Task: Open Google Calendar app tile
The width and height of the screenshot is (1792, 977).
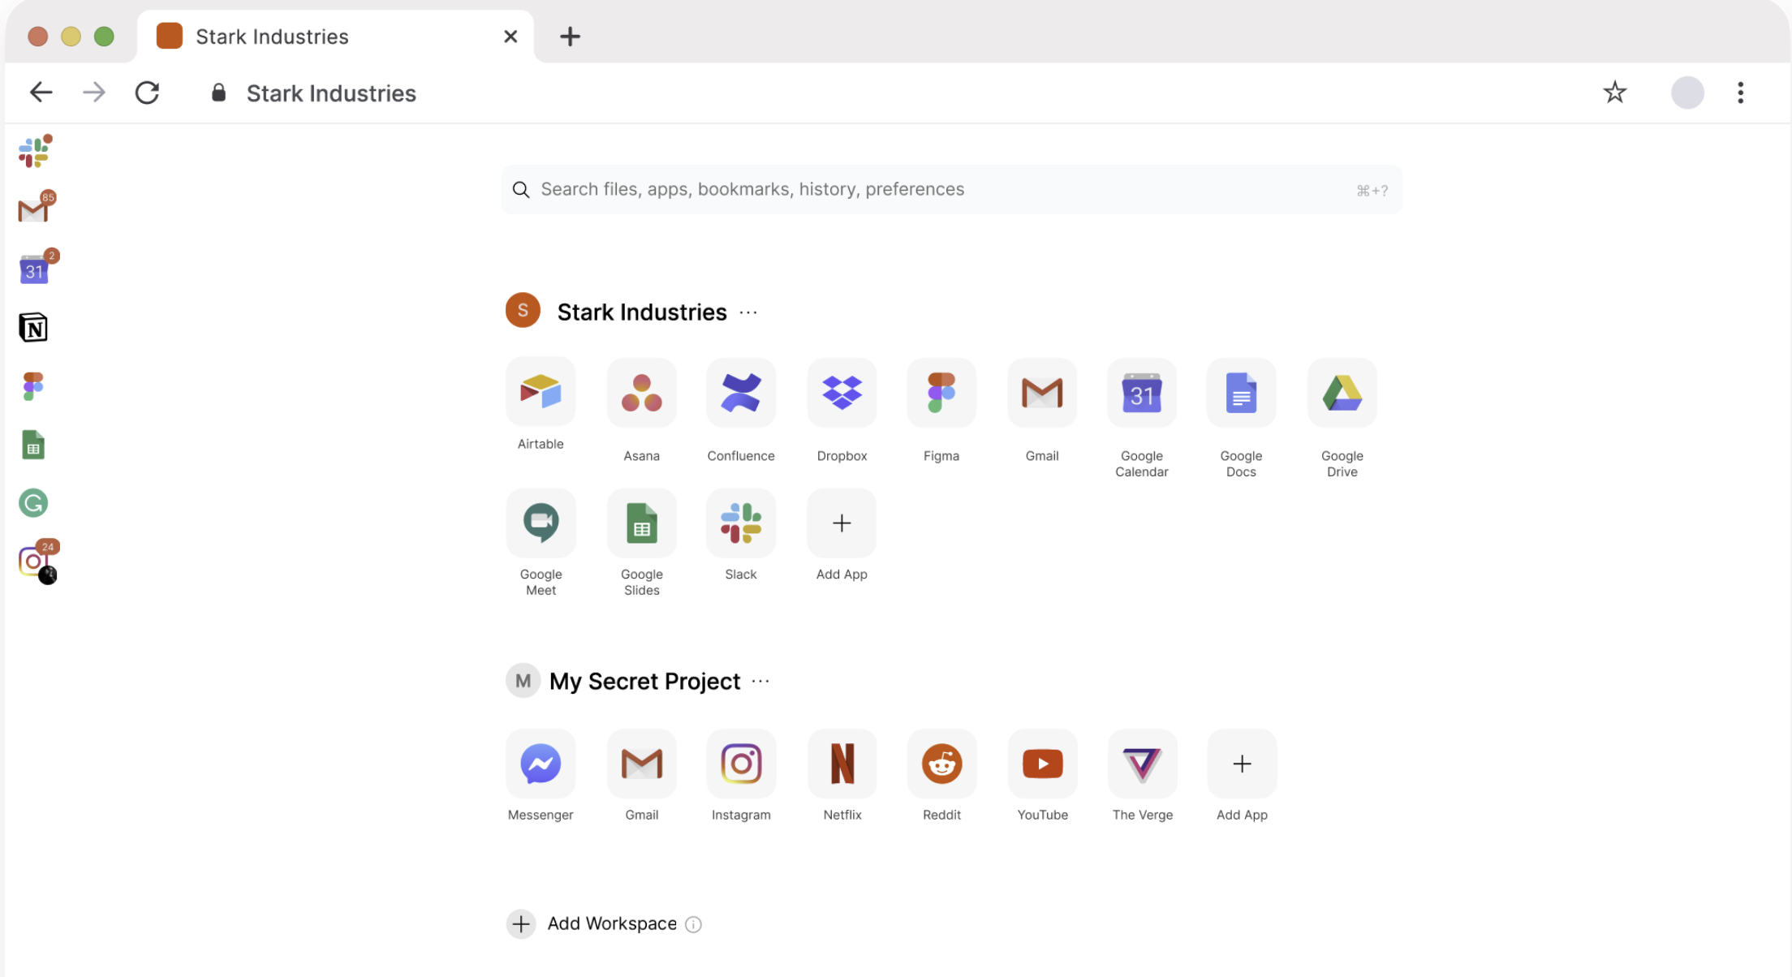Action: click(1142, 393)
